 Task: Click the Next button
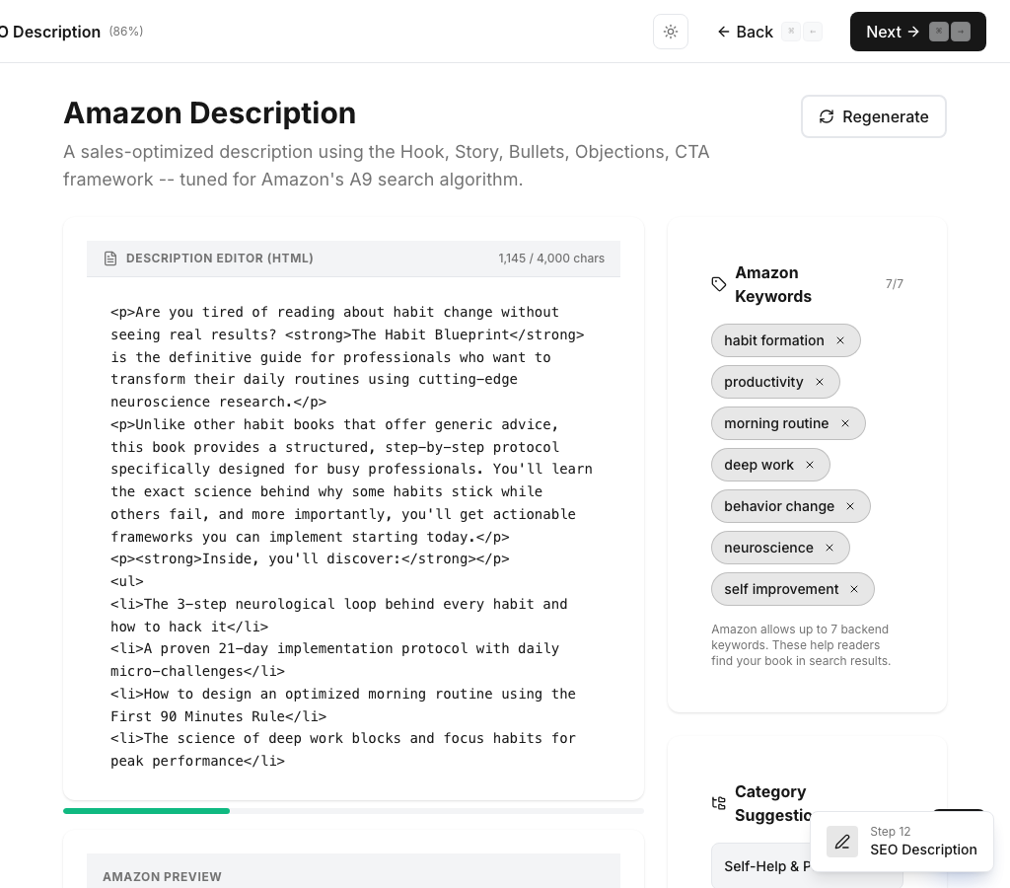(x=917, y=32)
